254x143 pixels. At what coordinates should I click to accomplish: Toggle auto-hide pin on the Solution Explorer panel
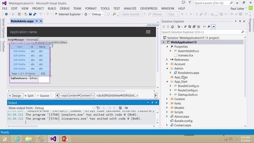coord(240,21)
